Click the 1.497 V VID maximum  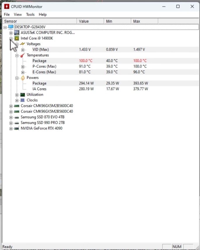coord(139,49)
